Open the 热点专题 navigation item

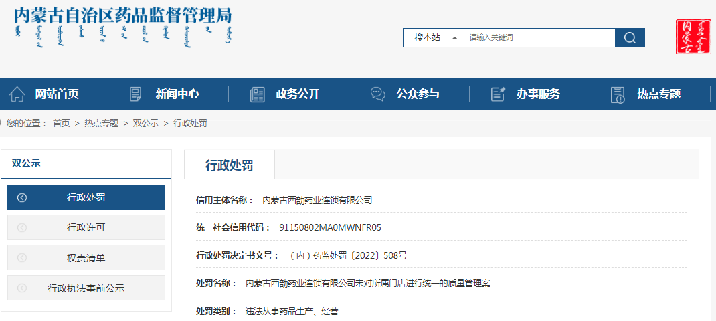pyautogui.click(x=659, y=94)
